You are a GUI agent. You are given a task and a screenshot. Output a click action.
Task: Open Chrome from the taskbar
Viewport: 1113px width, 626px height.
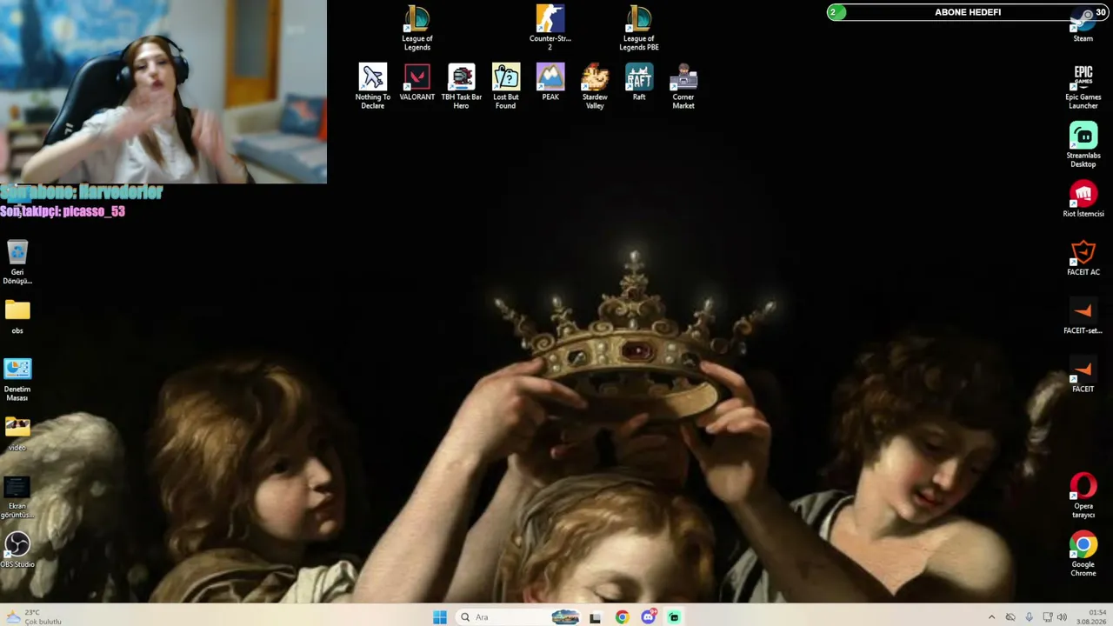(622, 617)
